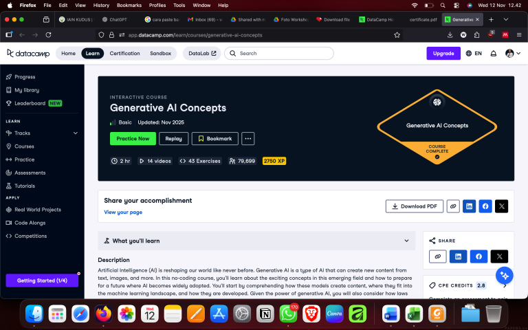Open the three-dot more options button
528x330 pixels.
coord(247,138)
